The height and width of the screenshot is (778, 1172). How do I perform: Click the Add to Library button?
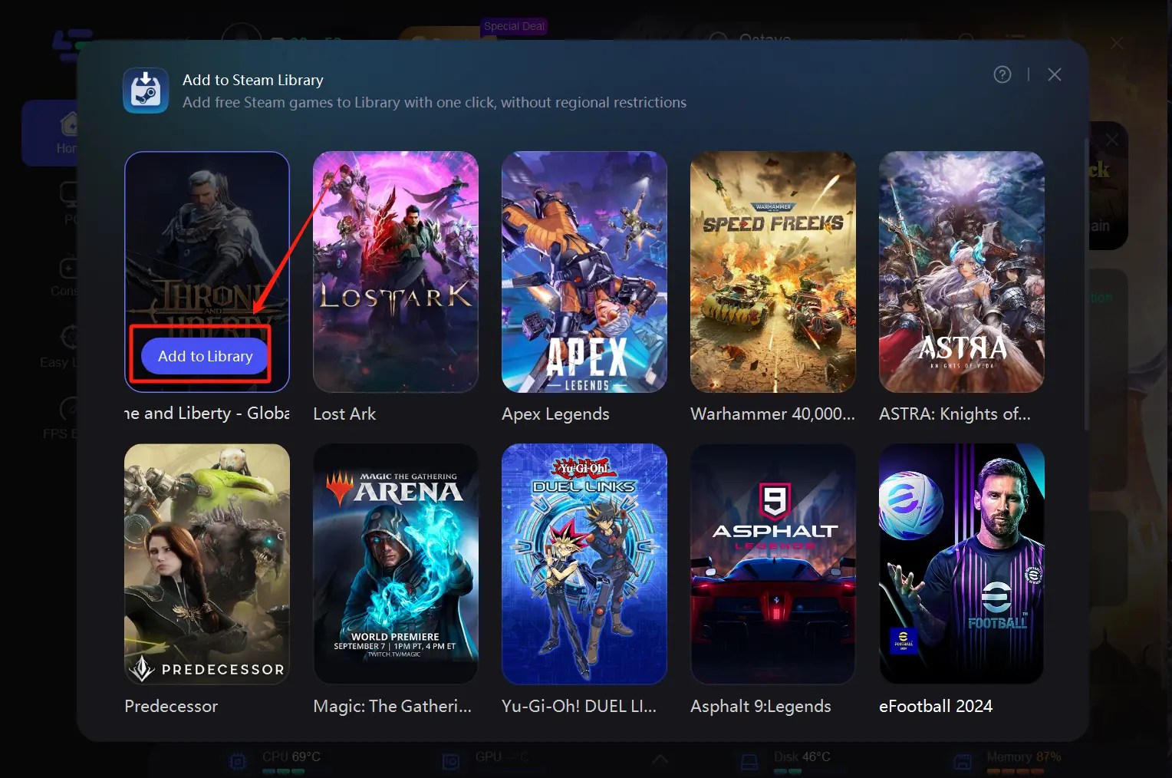[205, 356]
